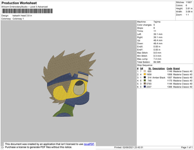
Task: Select the green 748 thread swatch
Action: coord(145,80)
